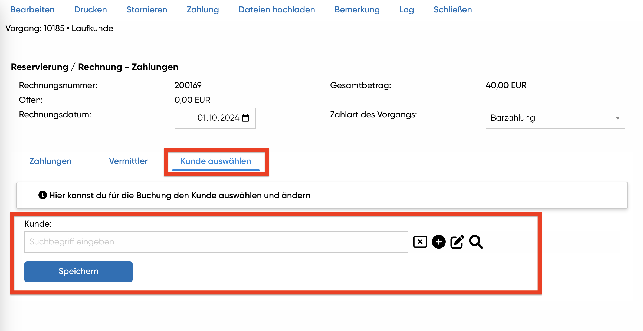Select Stornieren in the top menu
643x331 pixels.
click(147, 10)
